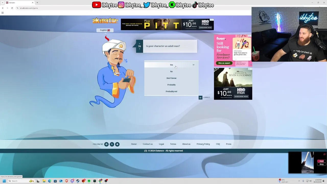Switch to Chrome in the taskbar
Image resolution: width=327 pixels, height=184 pixels.
coord(100,181)
